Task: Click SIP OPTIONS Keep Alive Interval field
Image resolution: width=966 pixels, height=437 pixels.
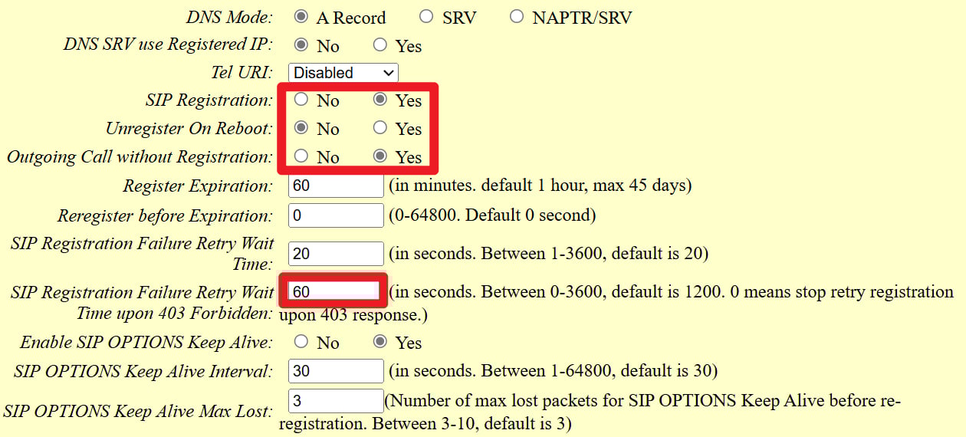Action: 335,371
